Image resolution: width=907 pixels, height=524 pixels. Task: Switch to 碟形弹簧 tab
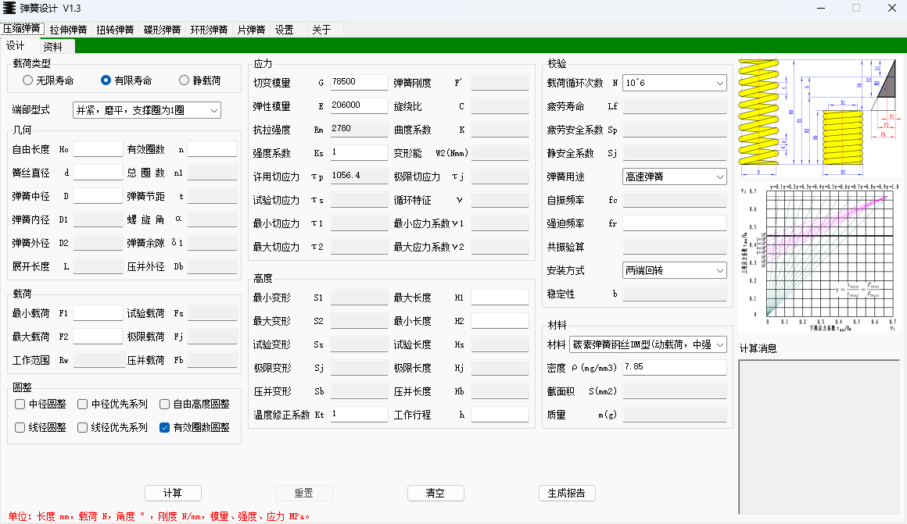click(162, 30)
